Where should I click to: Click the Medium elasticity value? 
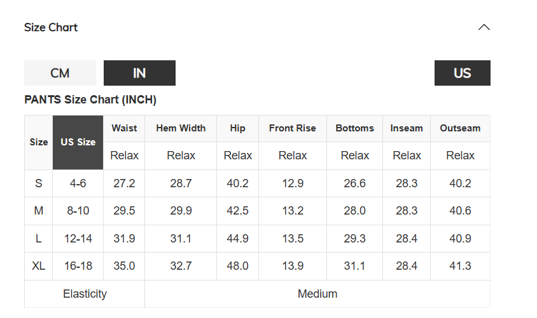[x=317, y=294]
